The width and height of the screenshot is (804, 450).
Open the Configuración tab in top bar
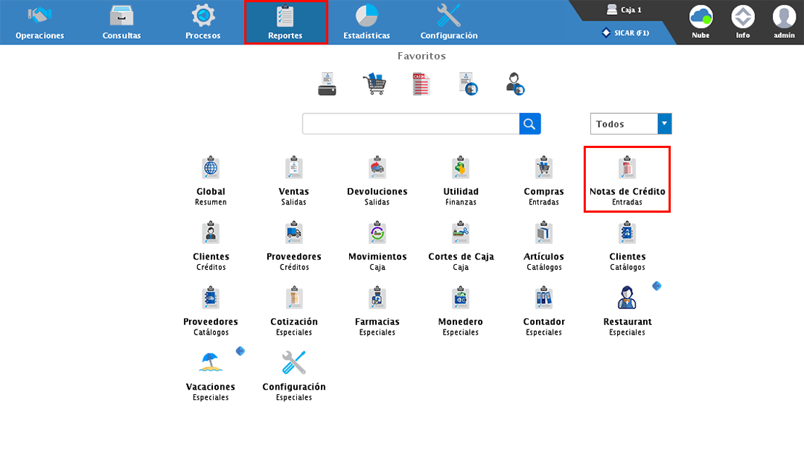click(x=448, y=22)
